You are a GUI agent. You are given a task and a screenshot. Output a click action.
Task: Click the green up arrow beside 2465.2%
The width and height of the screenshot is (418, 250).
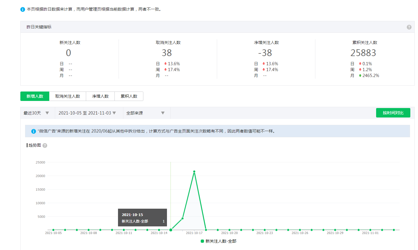(360, 76)
